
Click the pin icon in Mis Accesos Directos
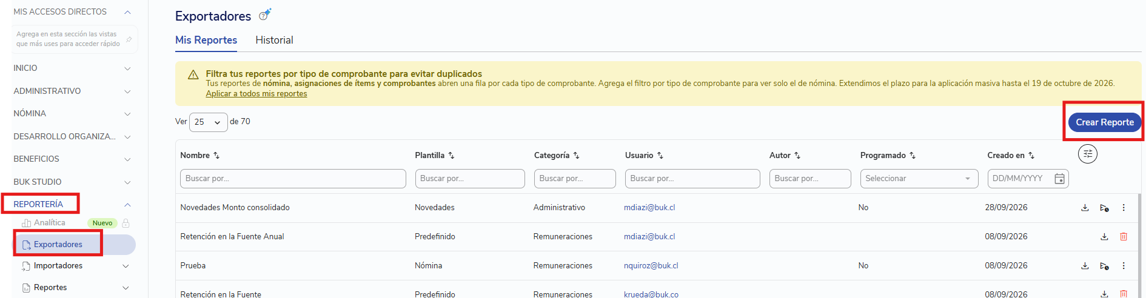[129, 39]
